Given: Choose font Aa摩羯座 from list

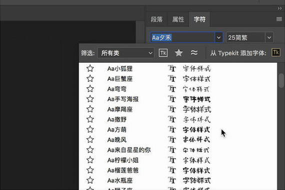Looking at the screenshot, I should pos(120,109).
